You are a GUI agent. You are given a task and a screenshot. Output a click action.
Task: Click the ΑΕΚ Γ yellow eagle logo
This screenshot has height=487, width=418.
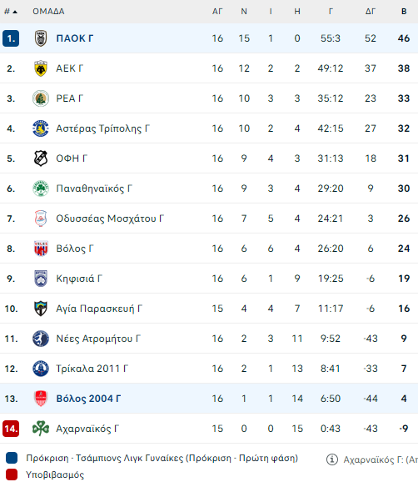click(41, 68)
